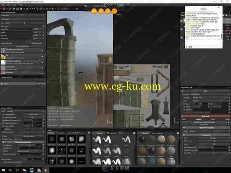Open the Projection UV projection dropdown
This screenshot has height=173, width=231.
[x=210, y=95]
